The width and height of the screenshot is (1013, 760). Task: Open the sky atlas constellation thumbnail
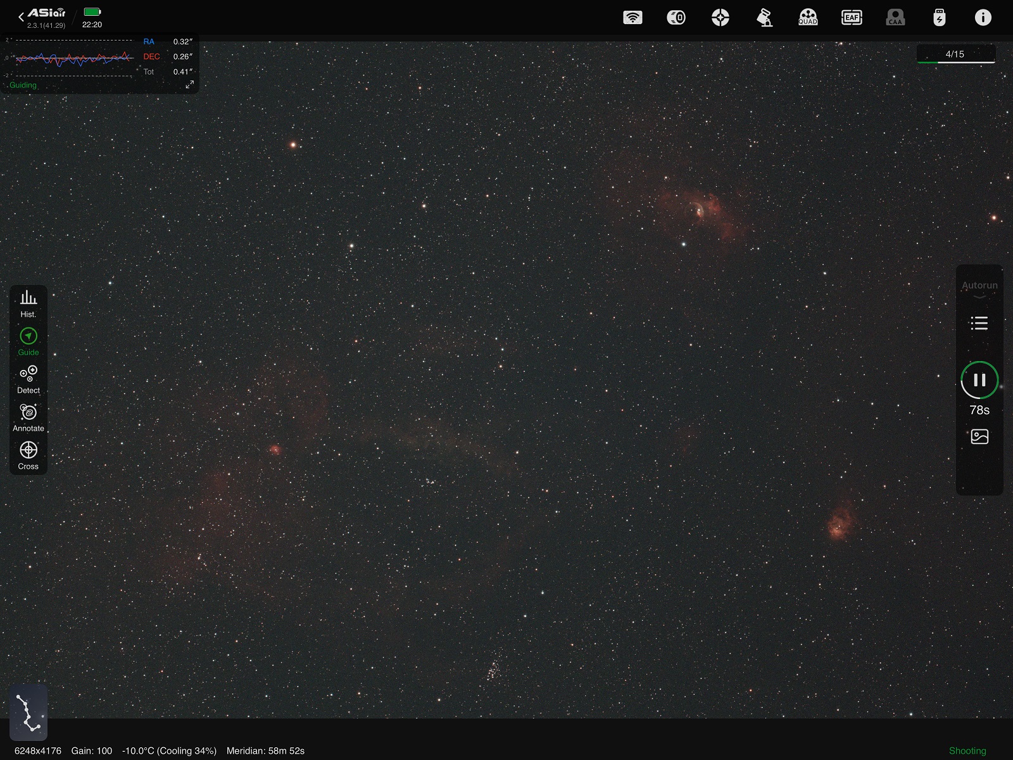coord(28,712)
